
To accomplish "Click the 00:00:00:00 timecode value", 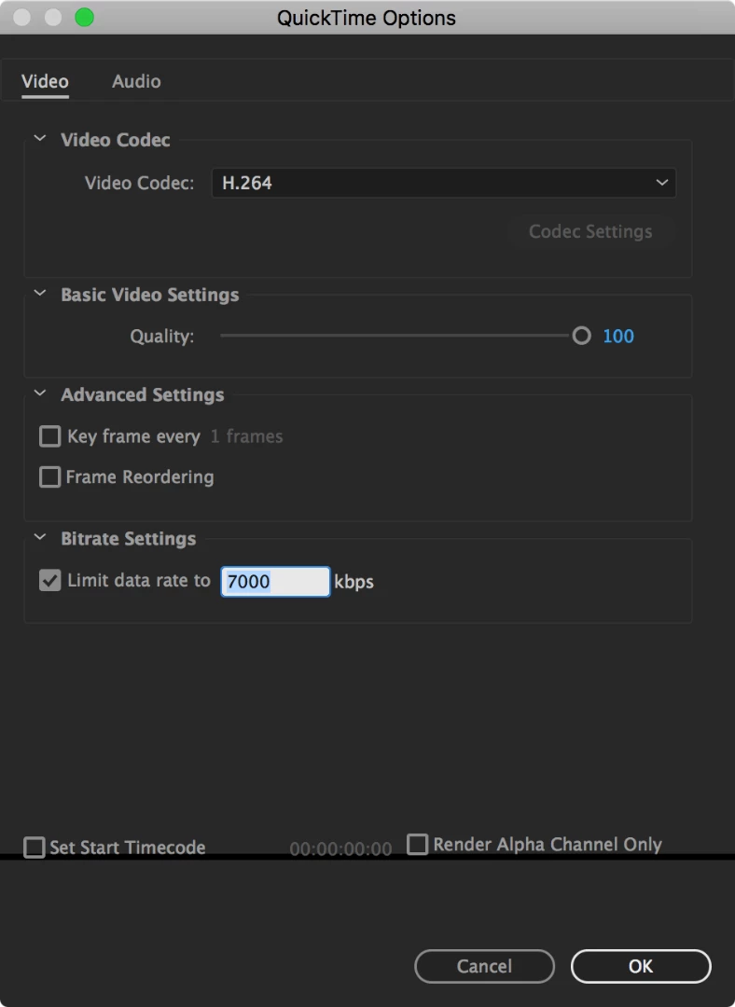I will click(x=340, y=849).
